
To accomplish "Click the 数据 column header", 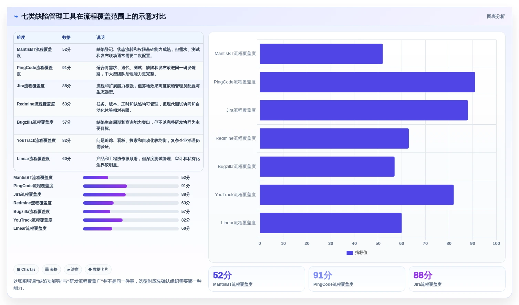I will (x=66, y=37).
